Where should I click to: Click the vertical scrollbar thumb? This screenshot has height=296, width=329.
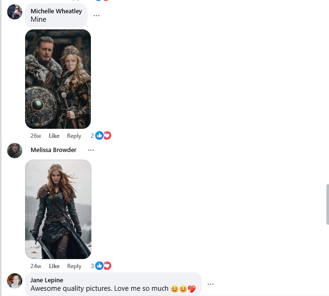(x=327, y=204)
